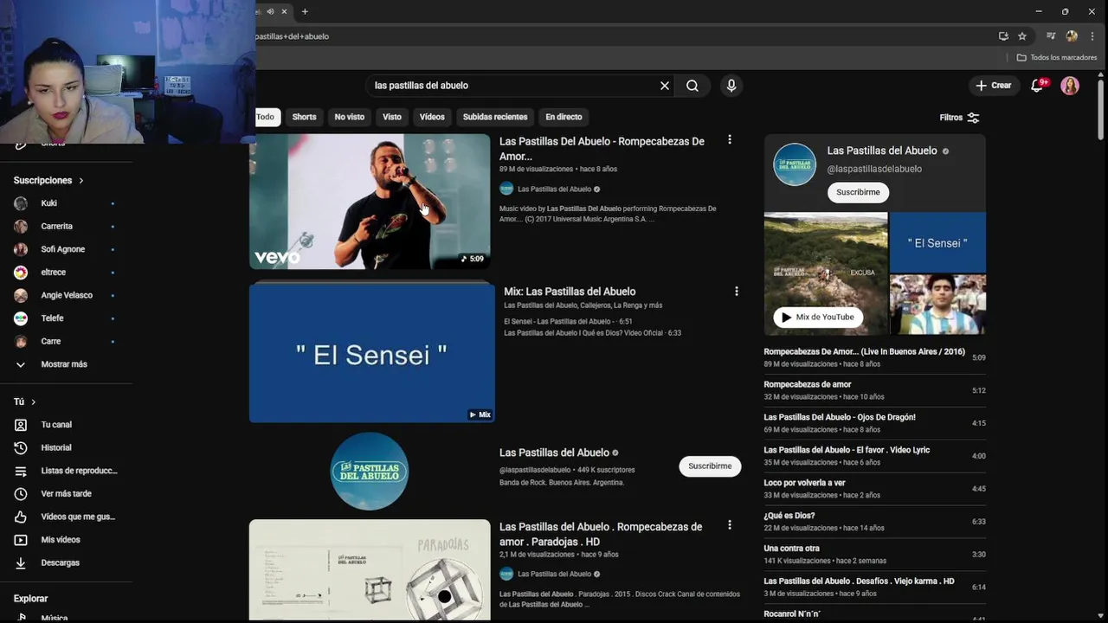The width and height of the screenshot is (1108, 623).
Task: Open browser three-dot menu
Action: [1092, 36]
